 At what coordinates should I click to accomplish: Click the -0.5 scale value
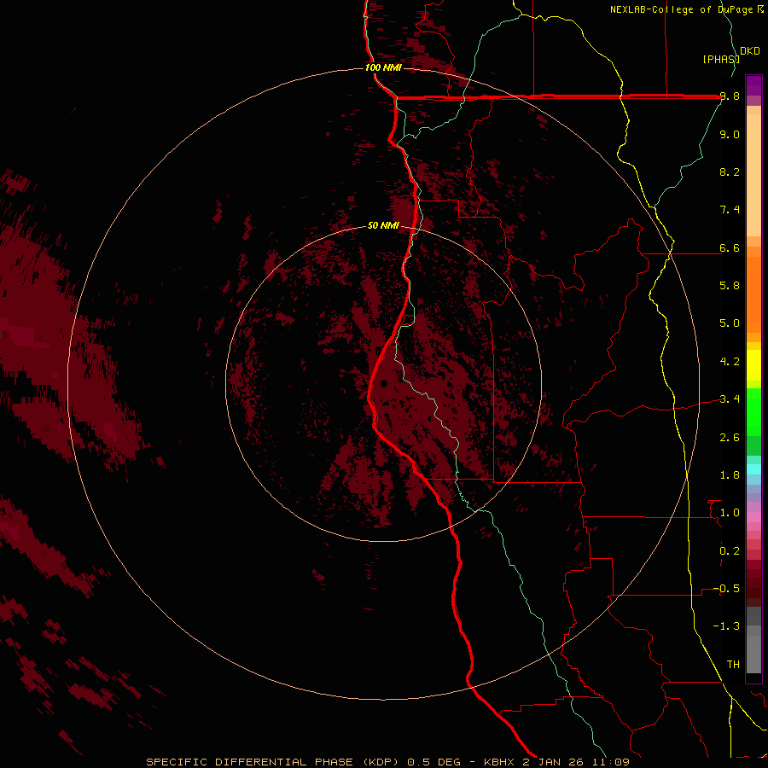tap(727, 589)
